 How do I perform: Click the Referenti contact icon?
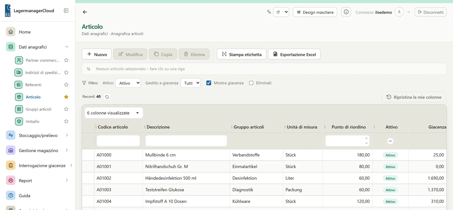(x=19, y=85)
